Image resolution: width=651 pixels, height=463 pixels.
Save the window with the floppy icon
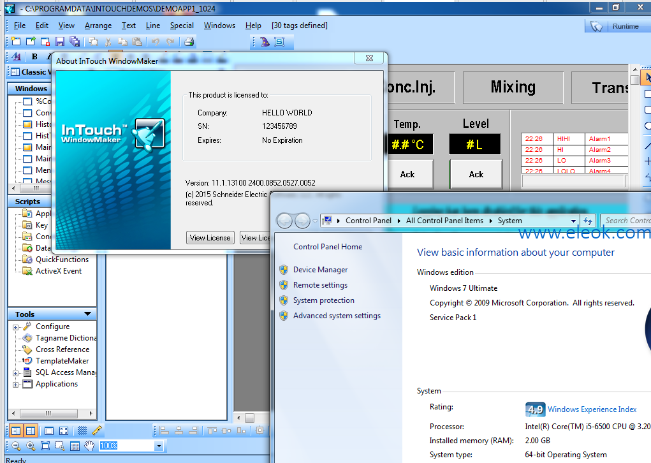(x=60, y=41)
